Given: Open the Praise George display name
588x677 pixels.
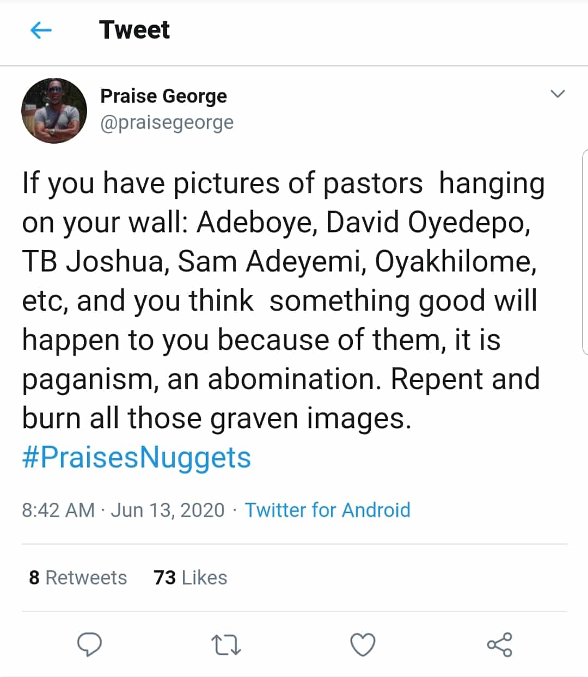Looking at the screenshot, I should tap(163, 96).
